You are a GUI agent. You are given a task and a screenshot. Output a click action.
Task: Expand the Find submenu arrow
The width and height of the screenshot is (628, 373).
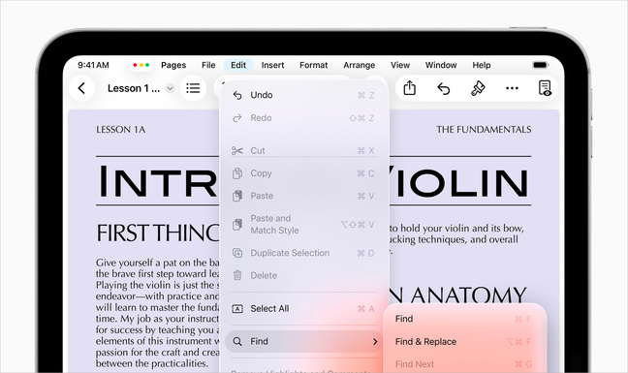tap(375, 341)
